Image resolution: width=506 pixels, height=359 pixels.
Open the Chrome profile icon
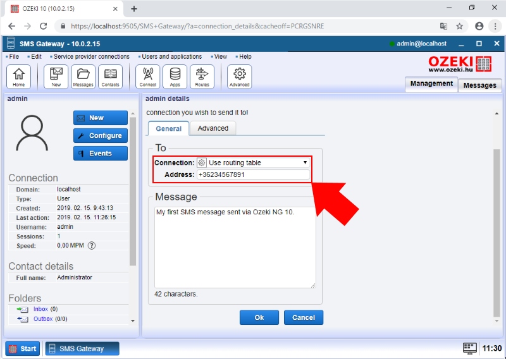pos(479,26)
